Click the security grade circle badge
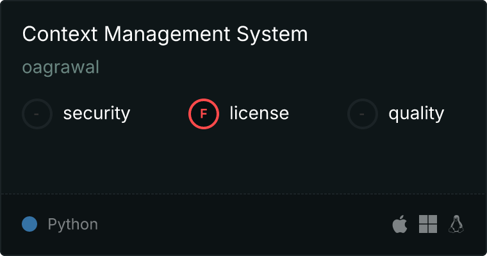Screen dimensions: 487x256 (x=37, y=114)
